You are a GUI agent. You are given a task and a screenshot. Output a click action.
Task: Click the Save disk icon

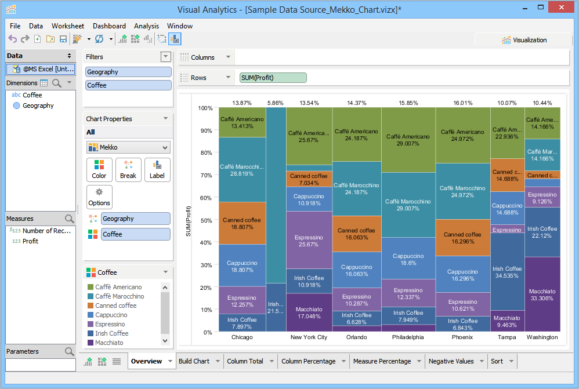click(63, 39)
